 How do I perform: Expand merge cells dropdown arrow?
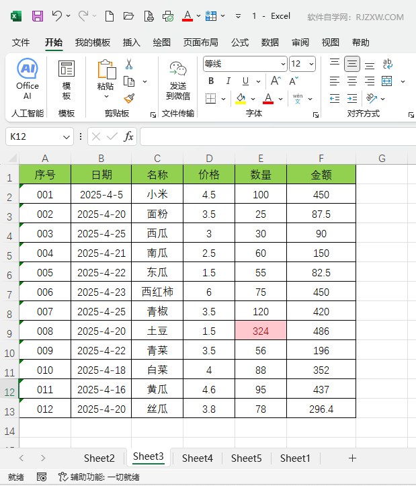[403, 81]
